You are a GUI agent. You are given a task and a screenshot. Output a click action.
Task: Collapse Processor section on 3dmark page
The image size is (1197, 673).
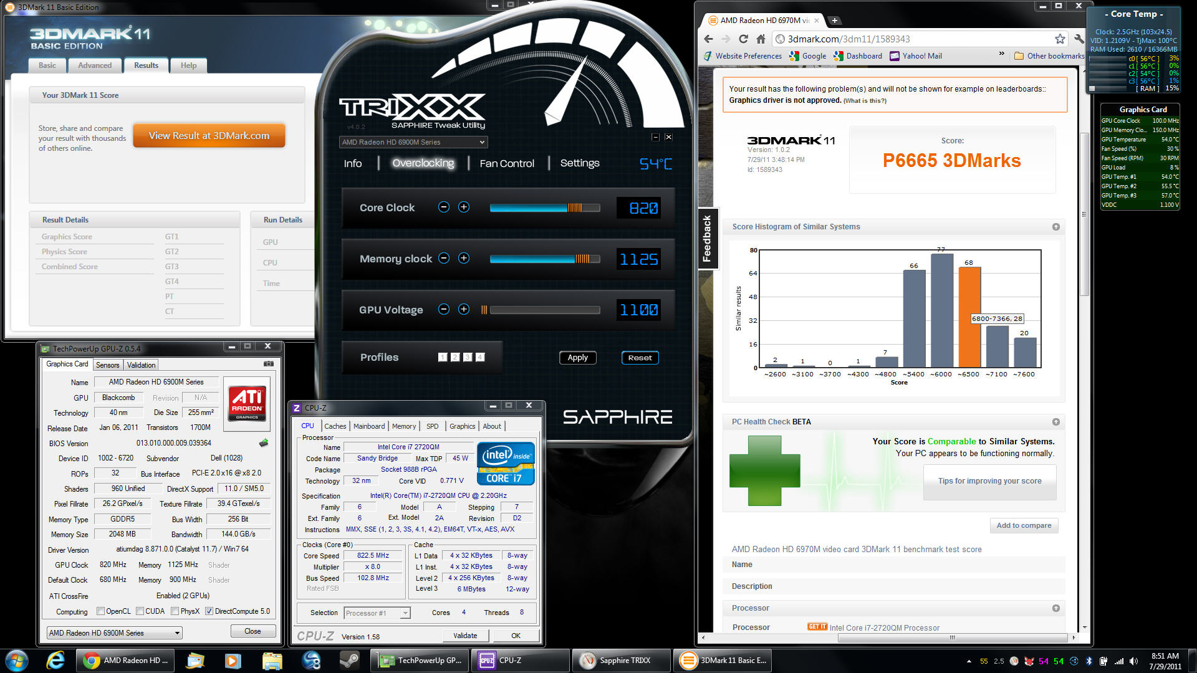(1056, 608)
